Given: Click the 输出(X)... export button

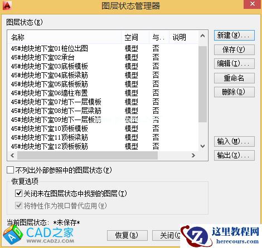Looking at the screenshot, I should pyautogui.click(x=234, y=155).
